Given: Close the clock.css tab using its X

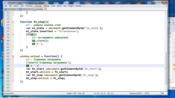Looking at the screenshot, I should [32, 9].
